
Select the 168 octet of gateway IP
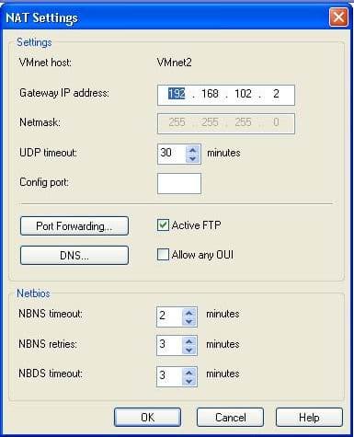(210, 94)
